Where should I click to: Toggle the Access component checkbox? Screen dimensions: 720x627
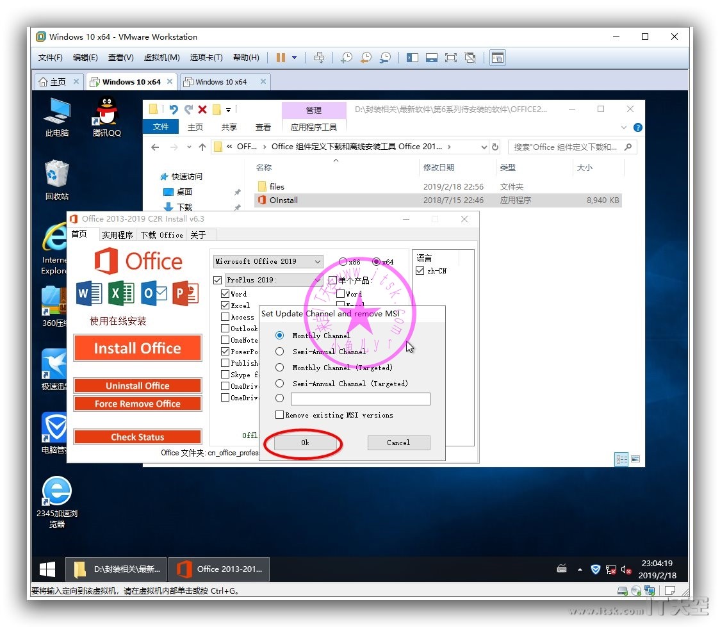(x=225, y=317)
